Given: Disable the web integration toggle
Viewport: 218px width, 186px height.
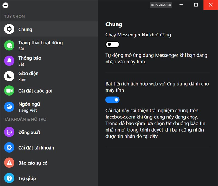Looking at the screenshot, I should [x=112, y=100].
